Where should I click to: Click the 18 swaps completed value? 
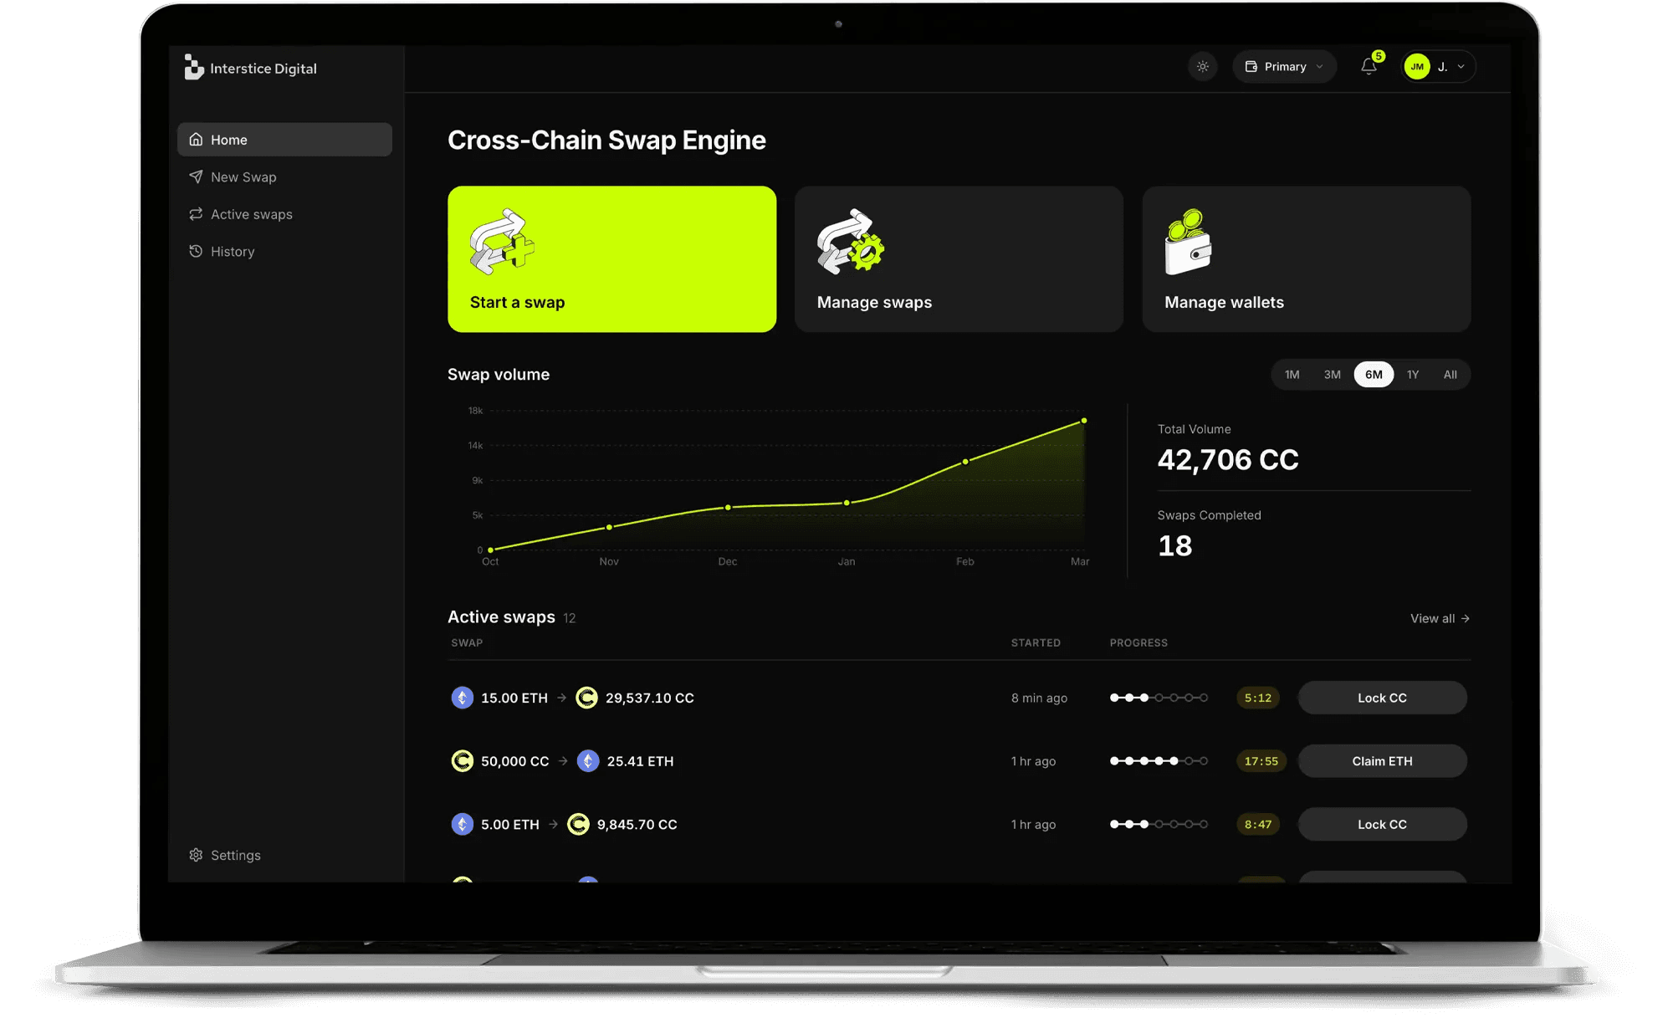1174,546
